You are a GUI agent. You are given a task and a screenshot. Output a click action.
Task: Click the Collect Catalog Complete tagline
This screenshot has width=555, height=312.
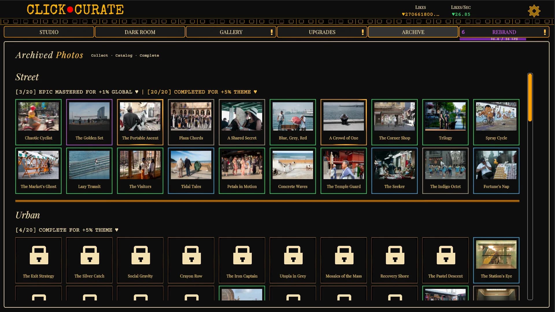click(125, 55)
